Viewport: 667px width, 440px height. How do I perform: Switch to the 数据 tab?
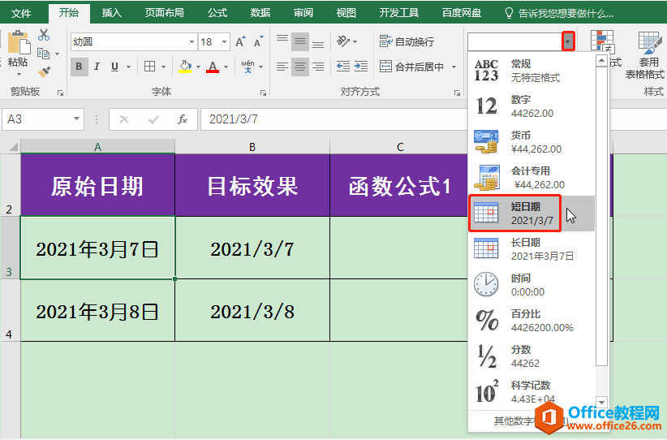(x=260, y=13)
